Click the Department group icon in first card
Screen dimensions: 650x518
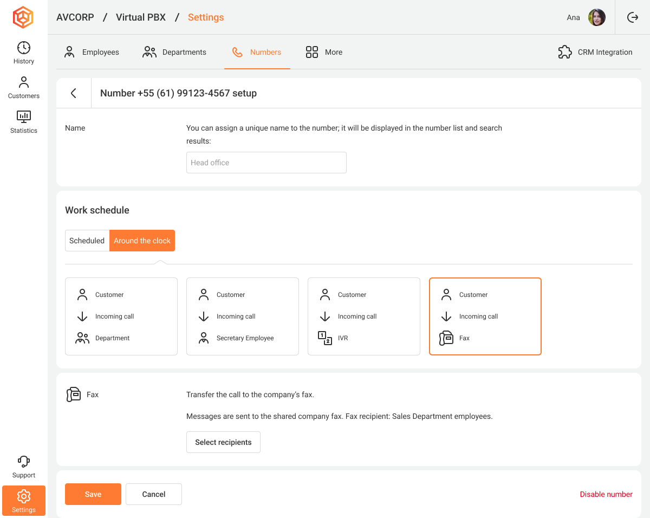[82, 338]
